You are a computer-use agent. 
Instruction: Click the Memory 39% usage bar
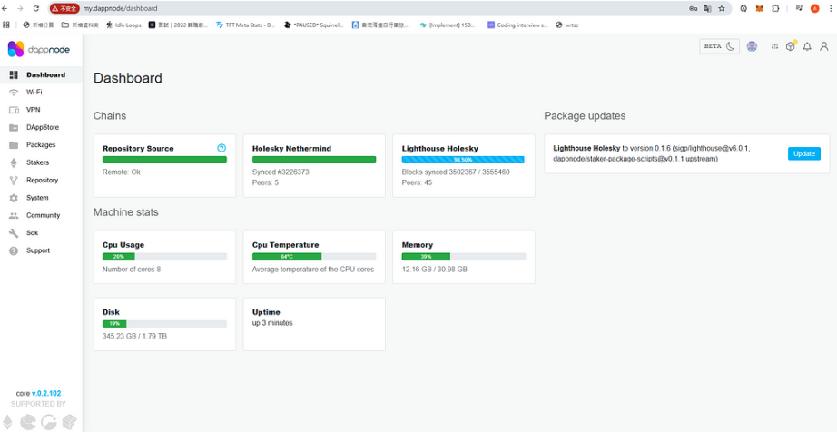coord(463,257)
